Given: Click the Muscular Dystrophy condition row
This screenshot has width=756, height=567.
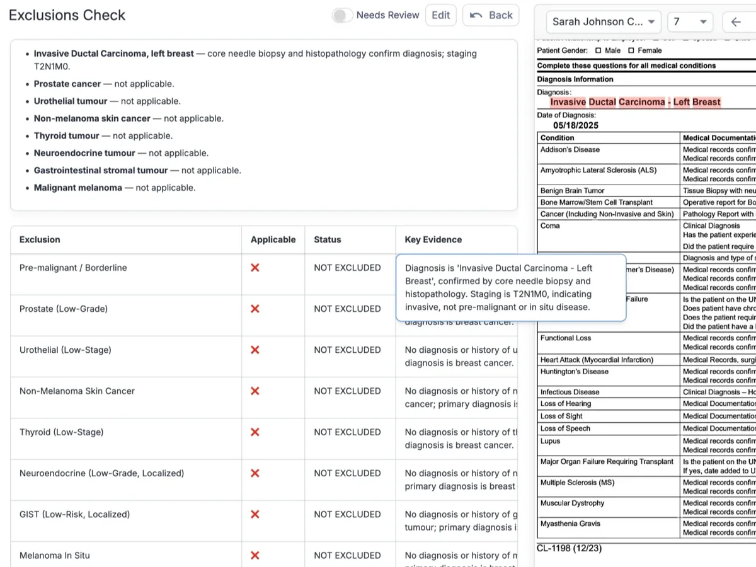Looking at the screenshot, I should point(572,503).
